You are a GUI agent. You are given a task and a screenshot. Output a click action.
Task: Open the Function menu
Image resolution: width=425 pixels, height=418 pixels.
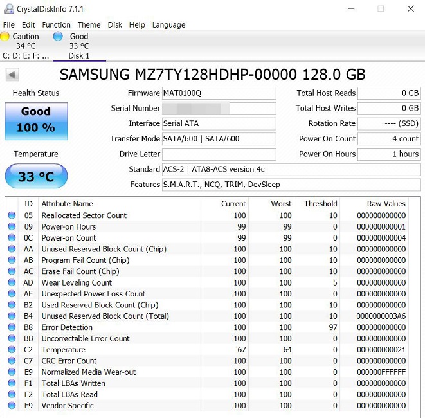point(56,25)
